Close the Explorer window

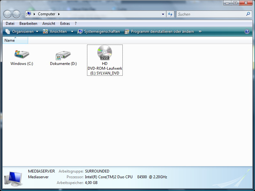point(246,3)
